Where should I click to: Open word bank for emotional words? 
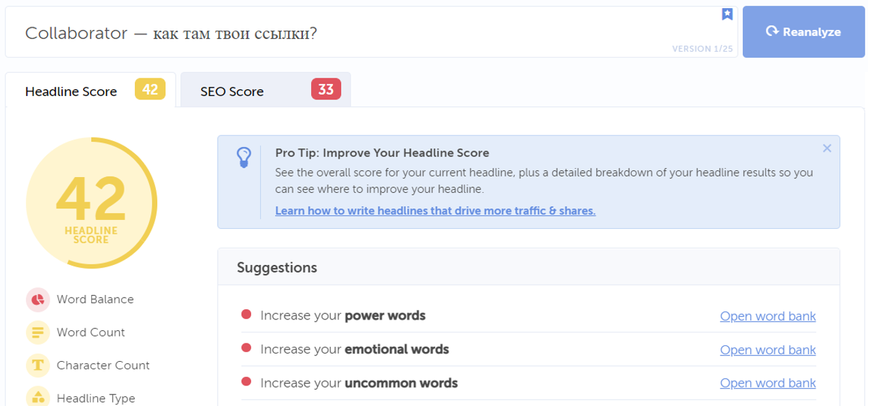coord(767,350)
